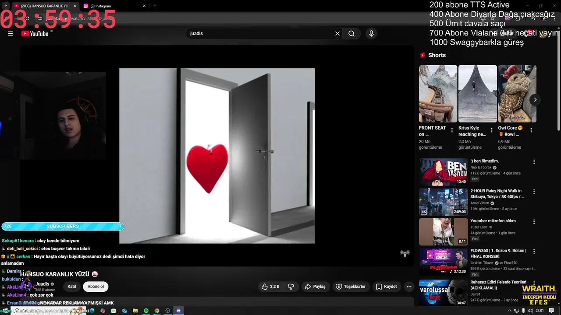
Task: Expand hidden system tray icons chevron
Action: coord(509,311)
